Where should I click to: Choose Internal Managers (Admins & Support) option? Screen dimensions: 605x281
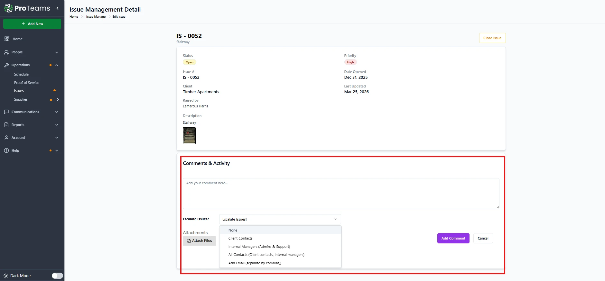pyautogui.click(x=259, y=247)
